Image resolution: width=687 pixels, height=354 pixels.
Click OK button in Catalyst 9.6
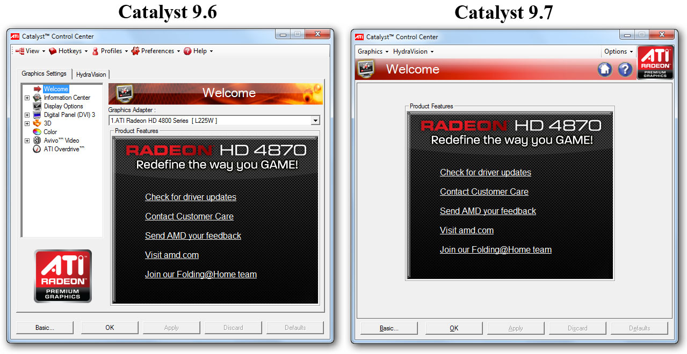point(110,328)
